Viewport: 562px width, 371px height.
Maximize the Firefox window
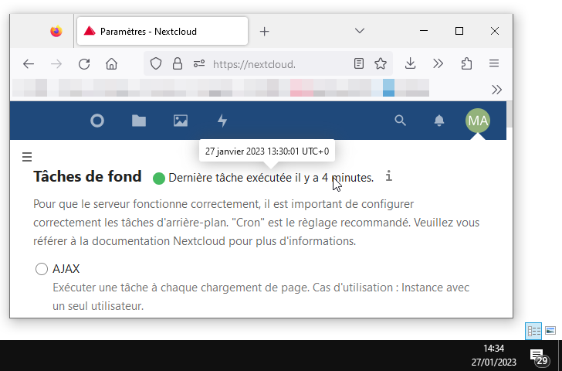point(459,31)
